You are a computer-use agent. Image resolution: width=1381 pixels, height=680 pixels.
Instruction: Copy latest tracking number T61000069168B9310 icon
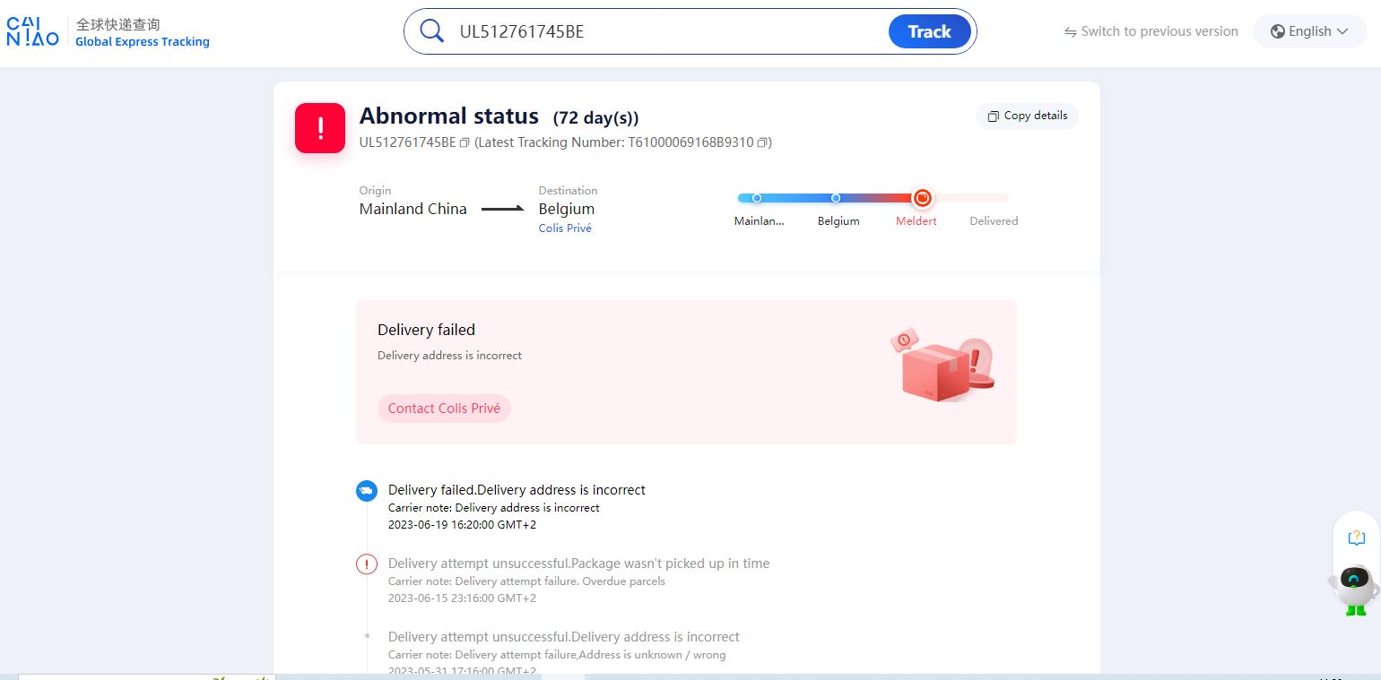(762, 142)
